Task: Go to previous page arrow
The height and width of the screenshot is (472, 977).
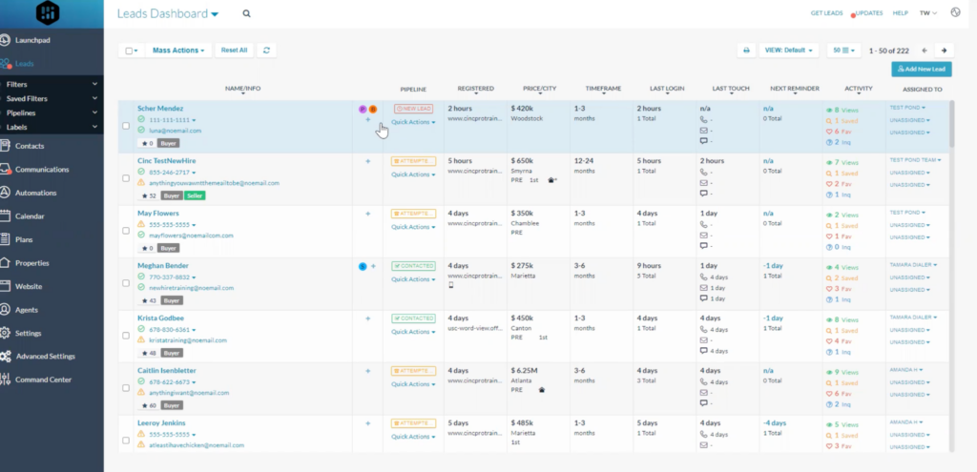Action: click(925, 51)
